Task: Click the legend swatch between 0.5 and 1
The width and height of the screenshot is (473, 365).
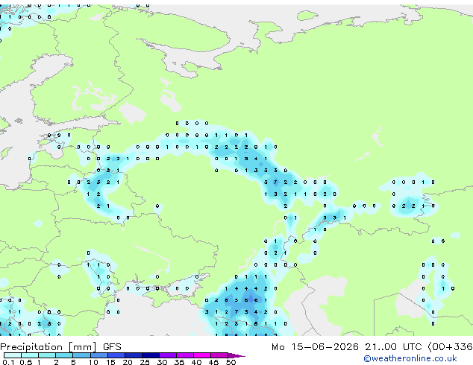Action: [30, 355]
